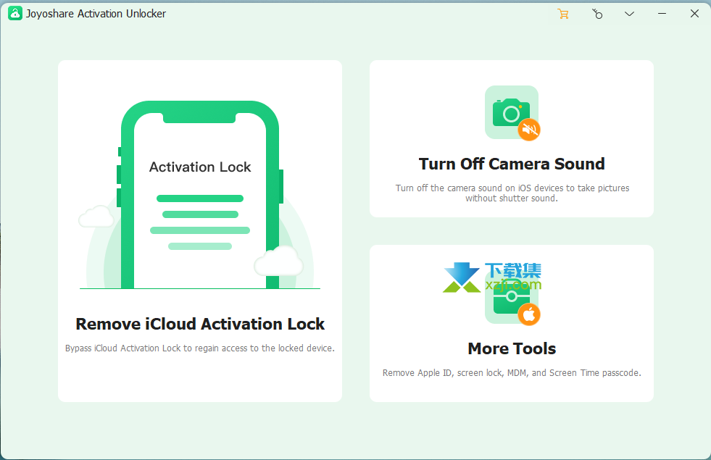Close the Joyoshare Activation Unlocker window
Screen dimensions: 711x460
pyautogui.click(x=694, y=14)
